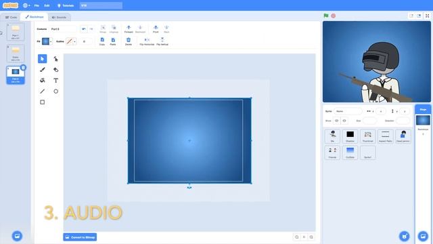Select the Reshape tool
The width and height of the screenshot is (433, 244).
coord(55,59)
